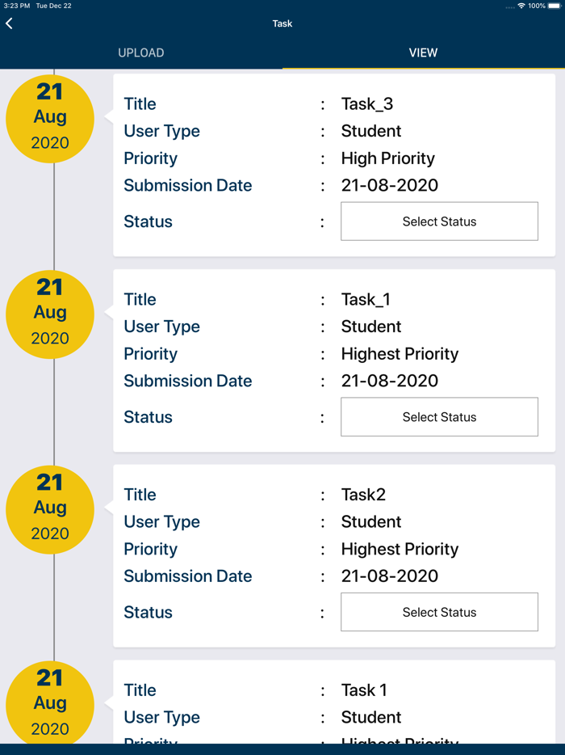
Task: Click the date circle beside Task_1
Action: 50,314
